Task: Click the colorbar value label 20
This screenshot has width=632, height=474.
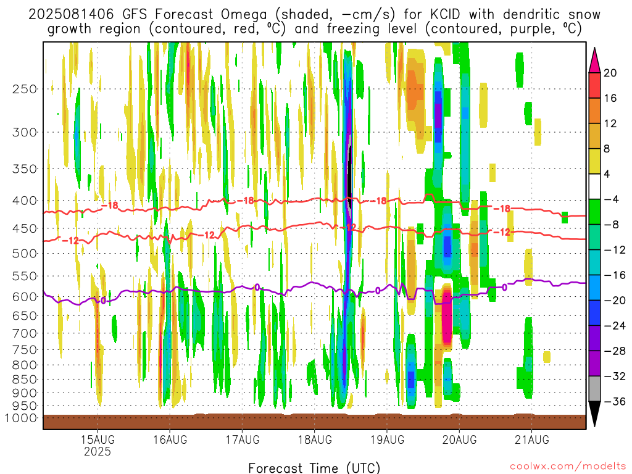Action: [610, 73]
